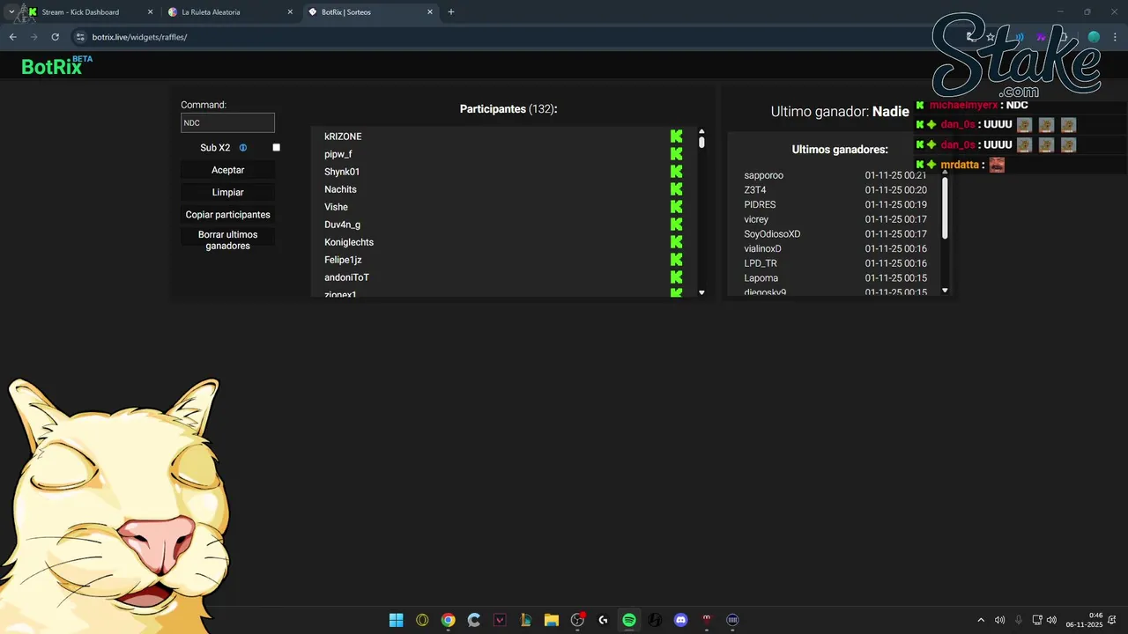Click Kick icon next to Duv4n_g
The width and height of the screenshot is (1128, 634).
click(x=676, y=225)
